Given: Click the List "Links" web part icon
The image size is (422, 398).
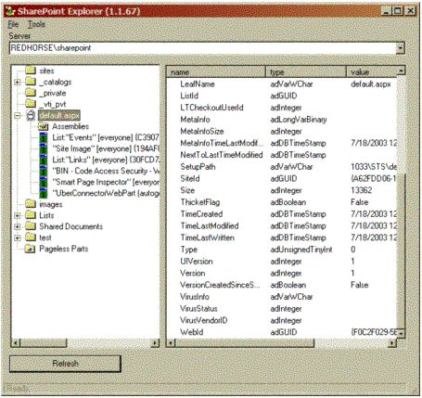Looking at the screenshot, I should 44,160.
